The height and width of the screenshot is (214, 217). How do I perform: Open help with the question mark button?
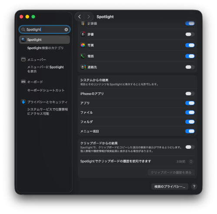(194, 187)
